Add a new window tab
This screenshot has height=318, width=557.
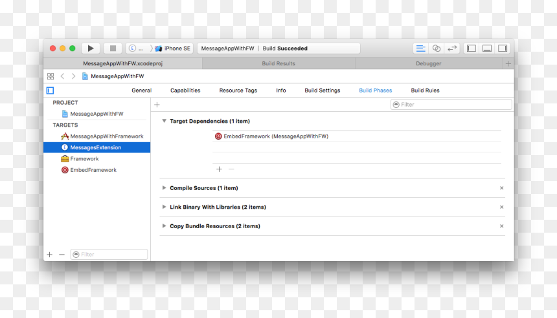tap(508, 63)
